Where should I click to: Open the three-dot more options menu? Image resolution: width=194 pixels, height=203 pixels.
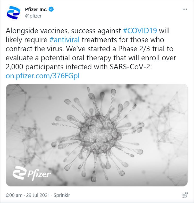pyautogui.click(x=185, y=9)
